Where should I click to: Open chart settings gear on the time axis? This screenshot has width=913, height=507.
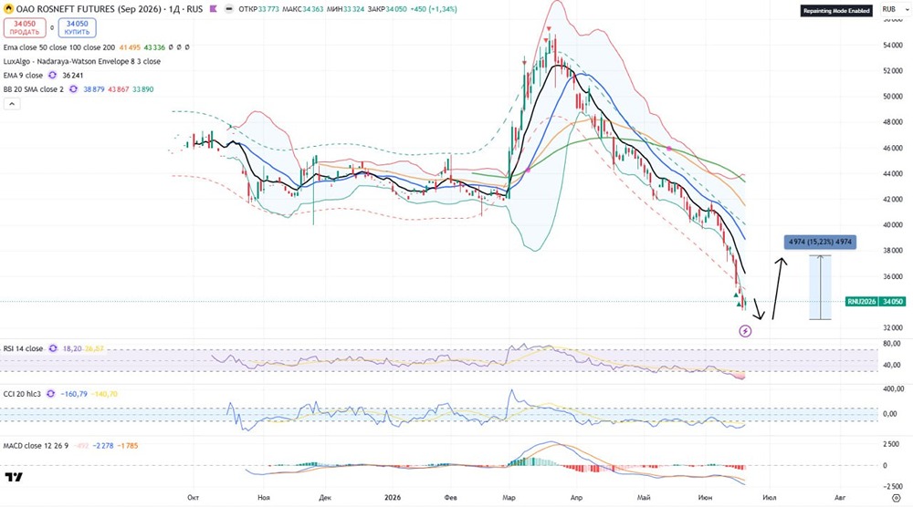click(x=897, y=498)
